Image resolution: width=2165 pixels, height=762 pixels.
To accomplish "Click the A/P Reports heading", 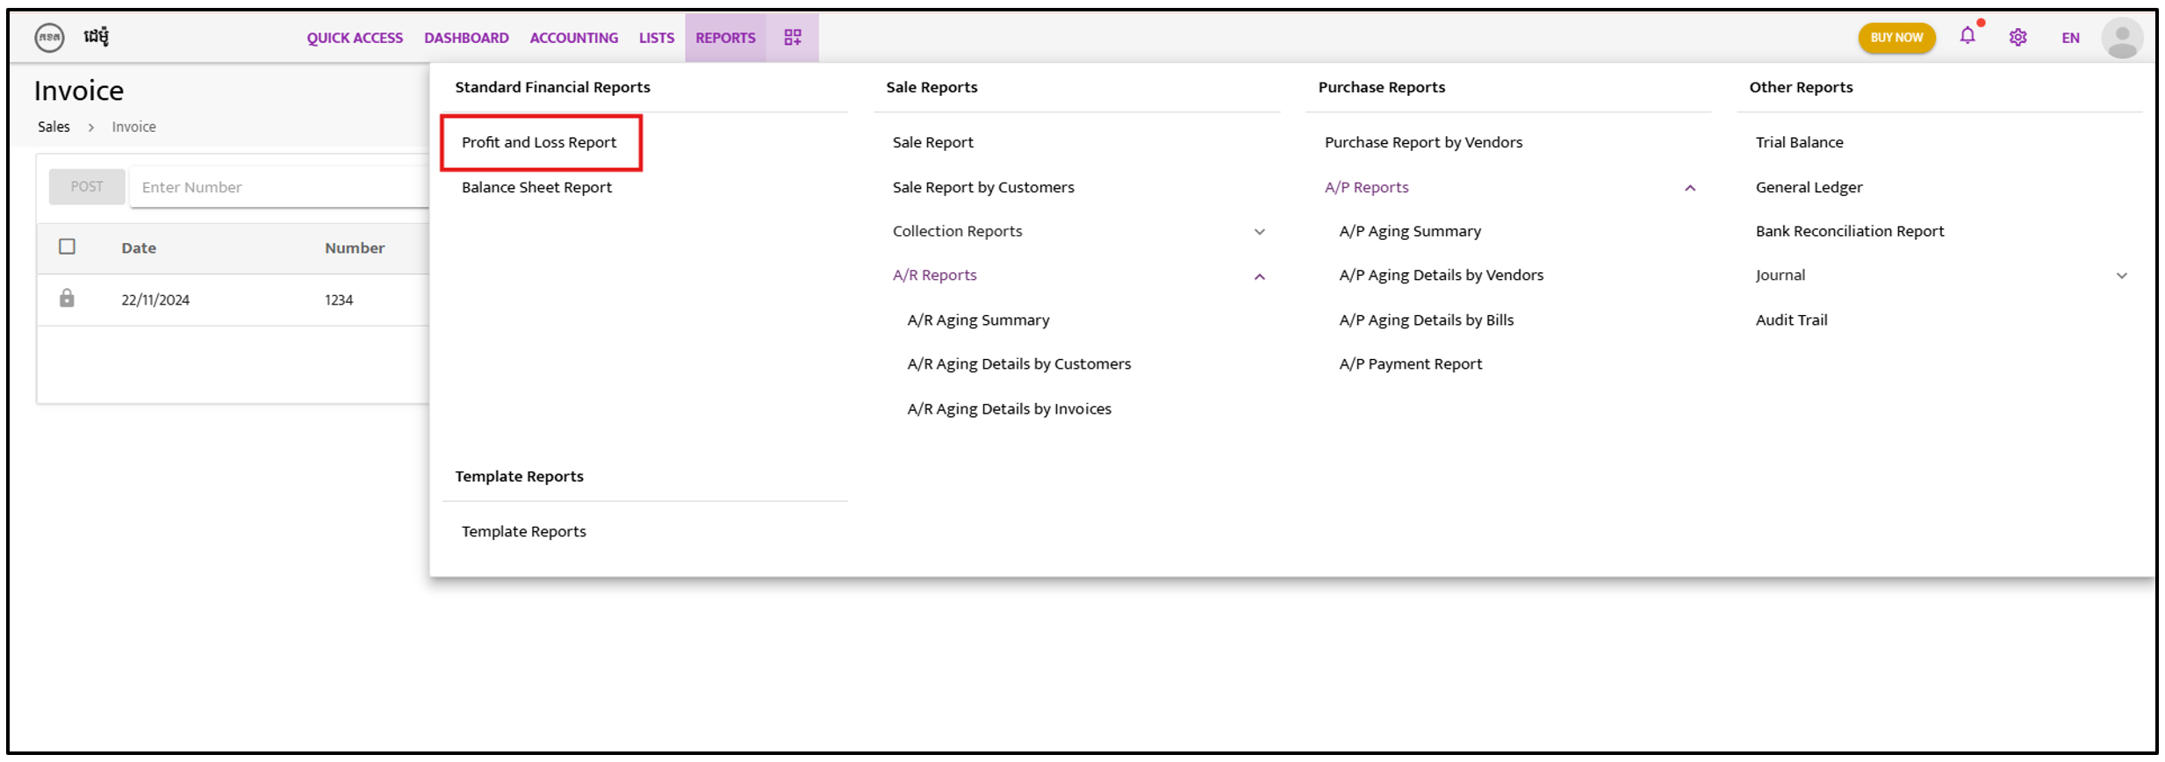I will point(1366,187).
